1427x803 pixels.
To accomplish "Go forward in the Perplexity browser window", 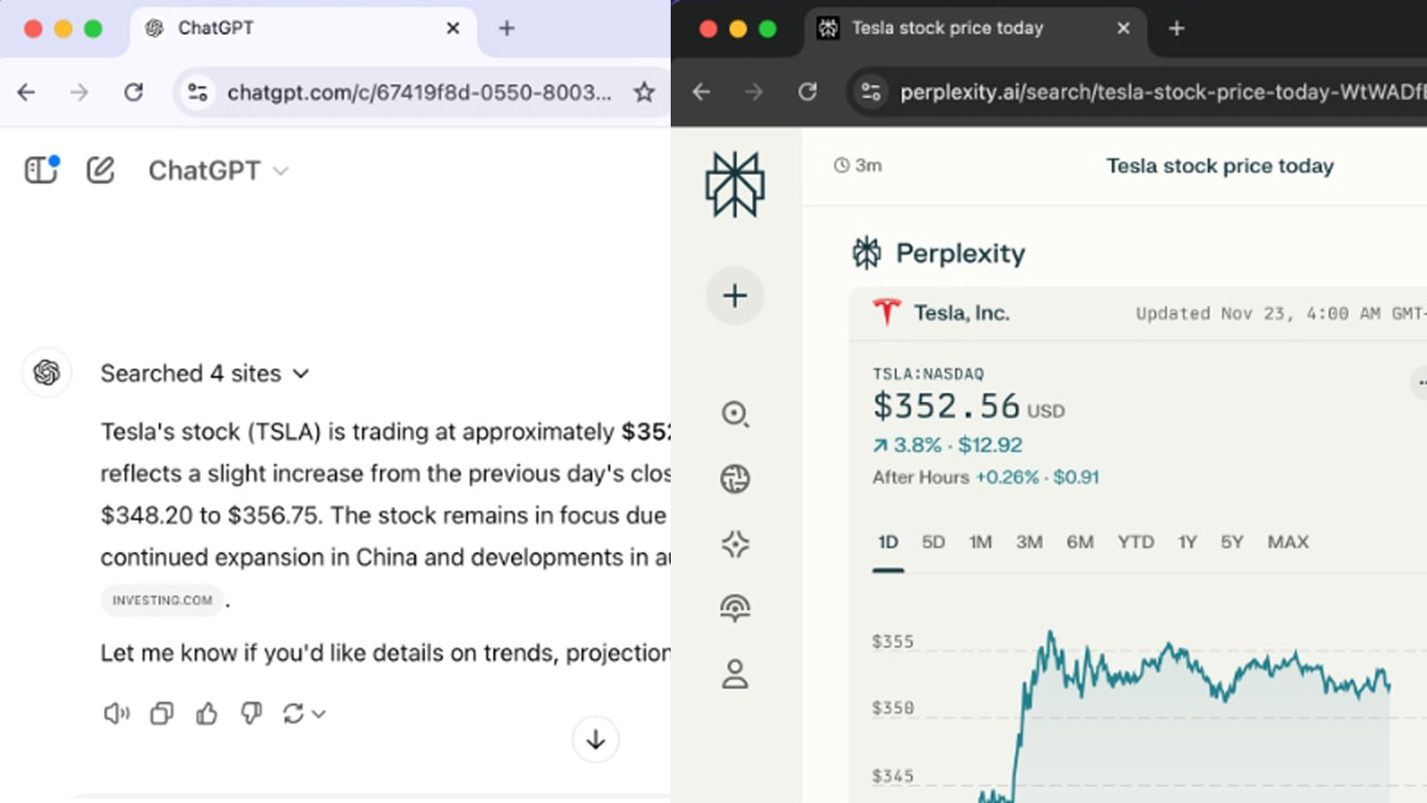I will click(x=755, y=92).
